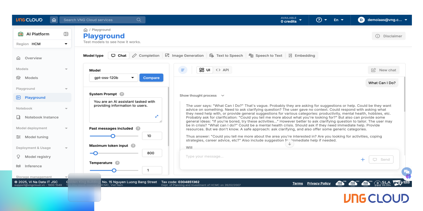This screenshot has height=211, width=423.
Task: Click the Maximum token input help icon
Action: [x=133, y=146]
